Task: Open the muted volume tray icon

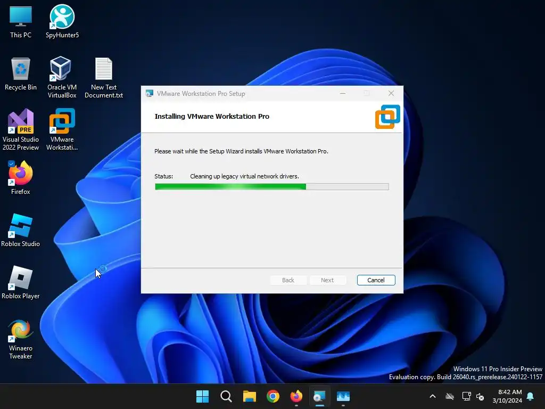Action: point(480,396)
